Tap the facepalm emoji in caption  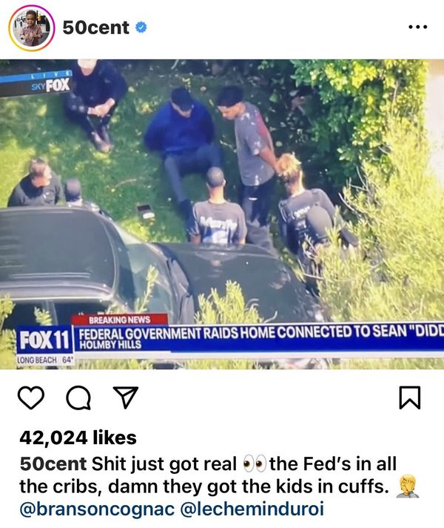[408, 486]
